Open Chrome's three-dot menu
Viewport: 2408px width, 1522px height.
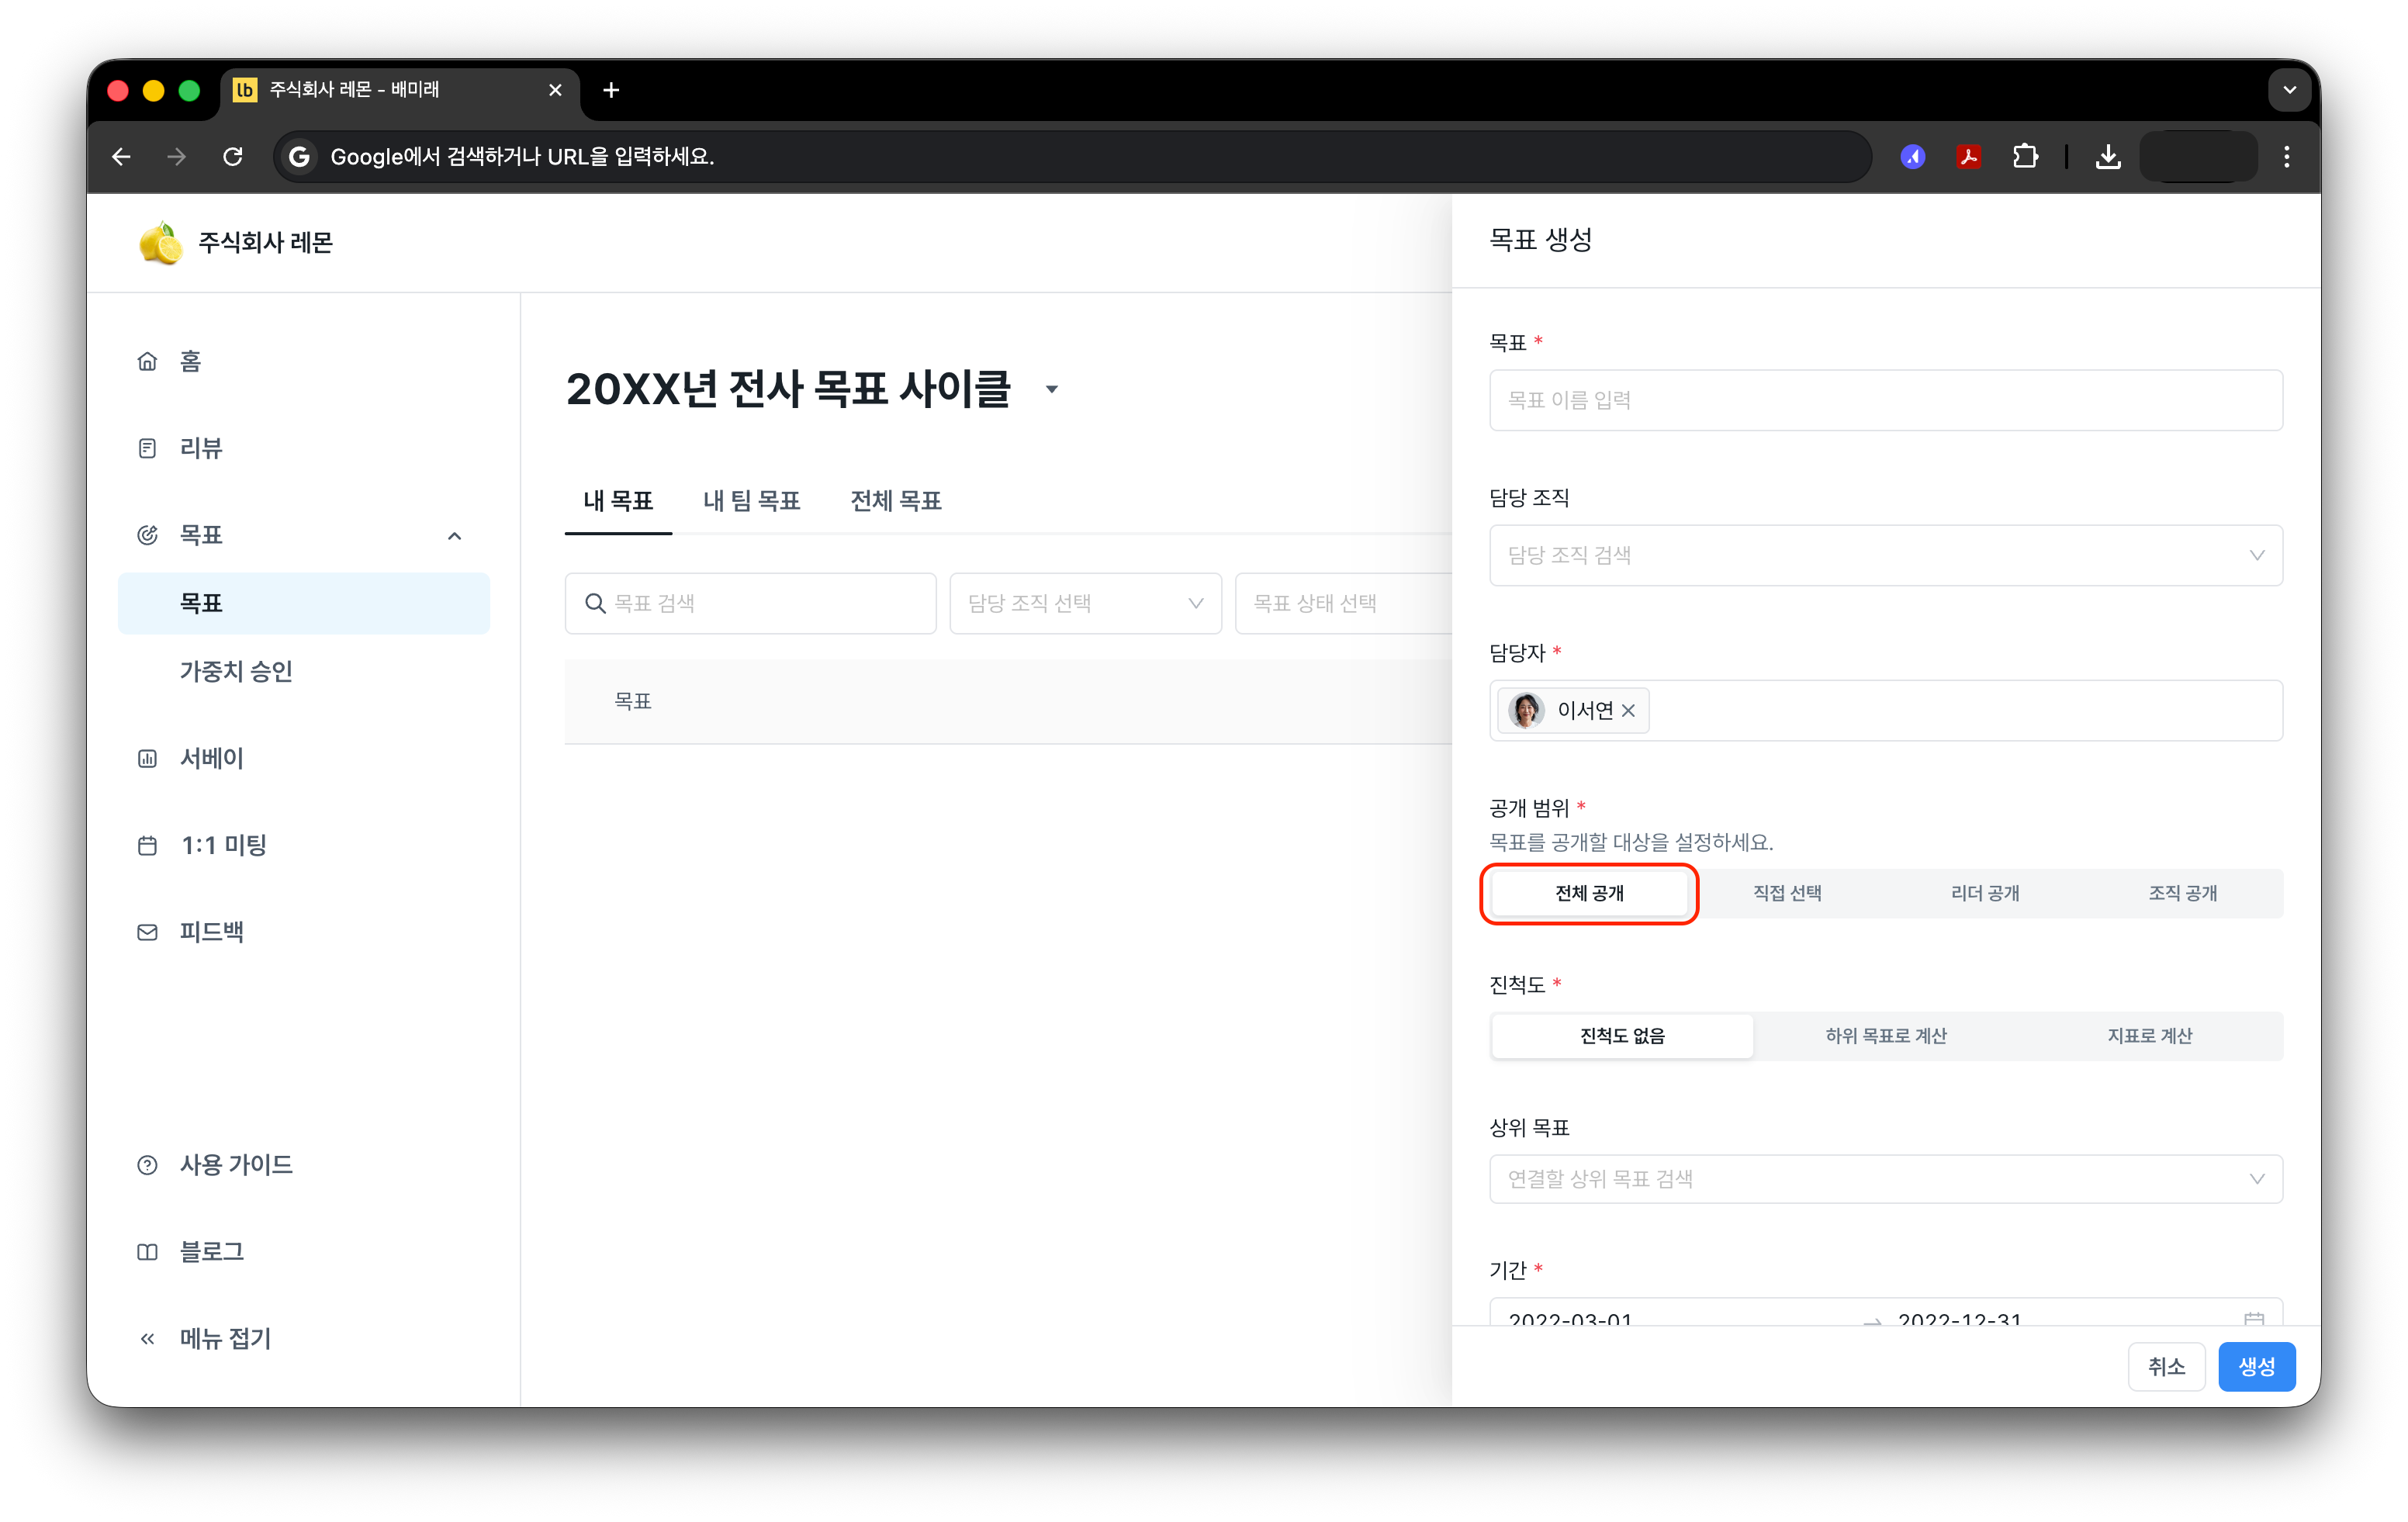click(2286, 156)
